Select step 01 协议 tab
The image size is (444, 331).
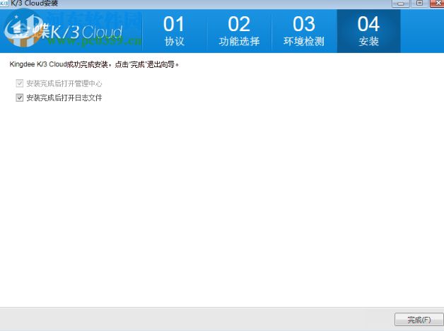[x=174, y=31]
